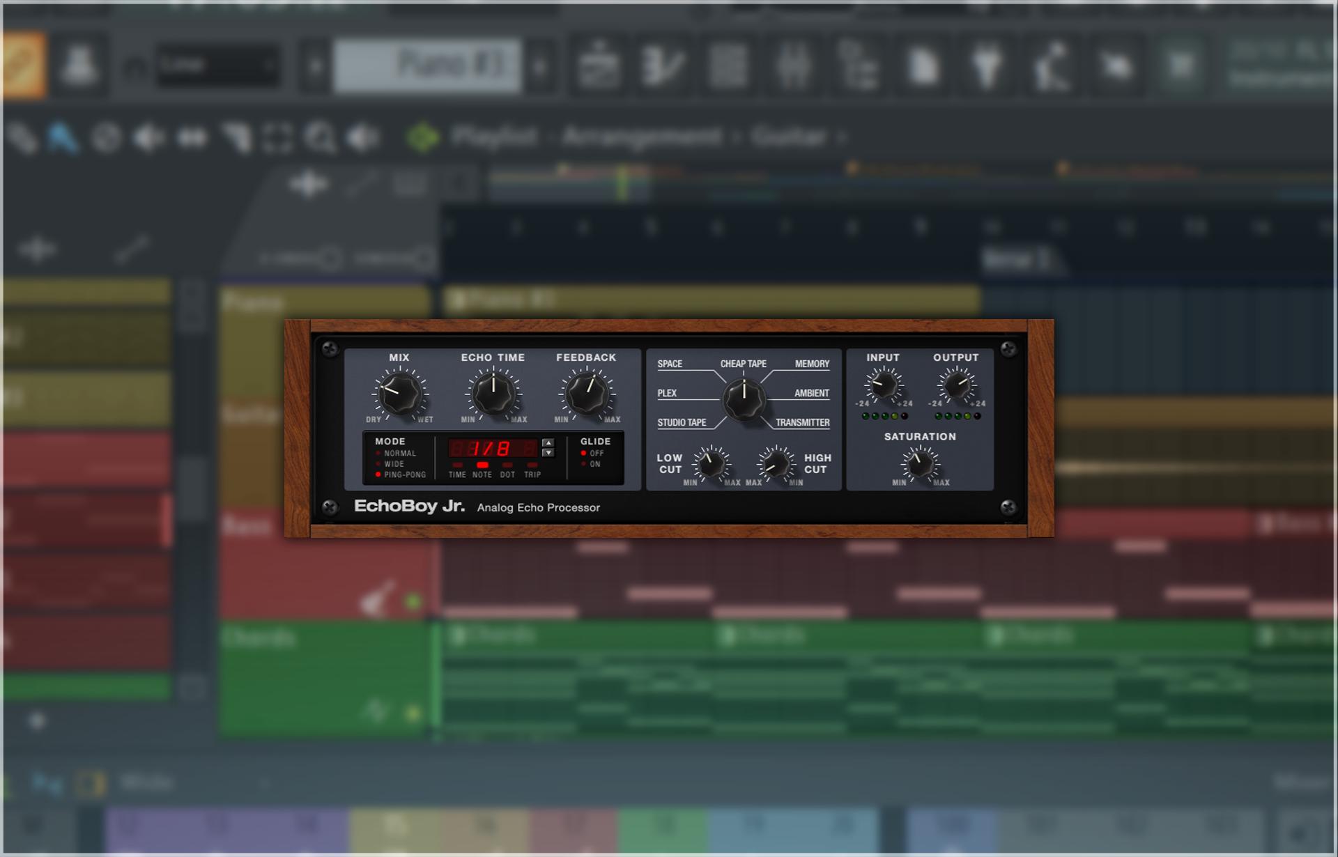
Task: Select the playlist Zoom tool
Action: [x=321, y=137]
